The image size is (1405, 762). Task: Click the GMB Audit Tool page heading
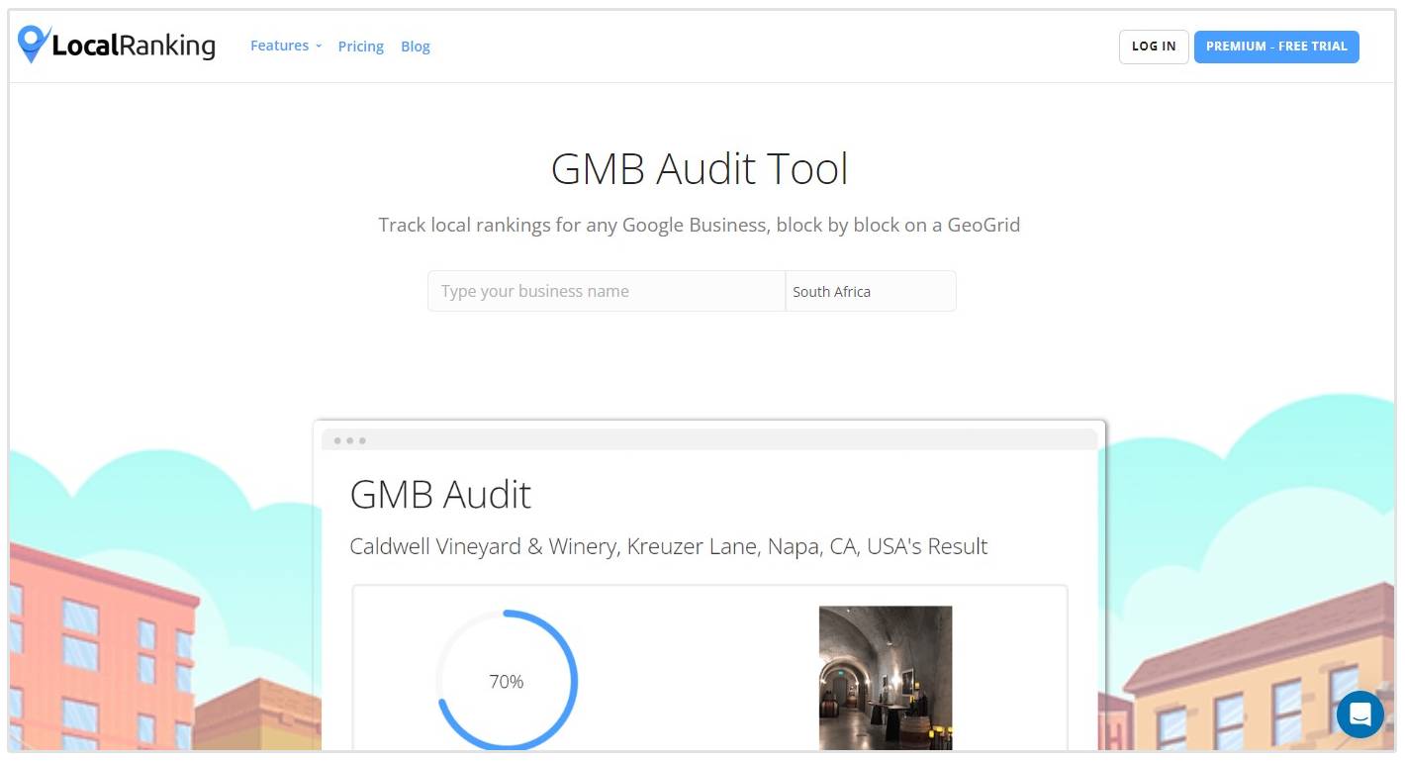[699, 168]
